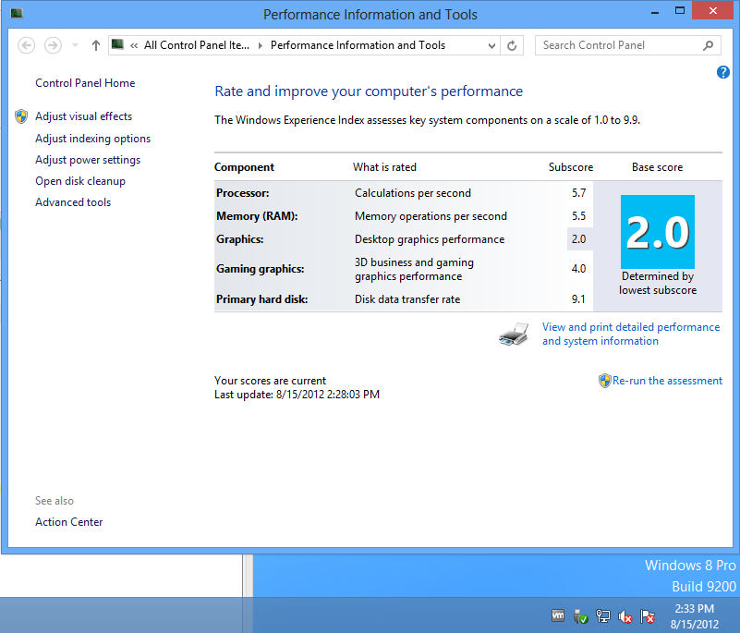Click Disk data transfer rate text
740x633 pixels.
point(407,299)
